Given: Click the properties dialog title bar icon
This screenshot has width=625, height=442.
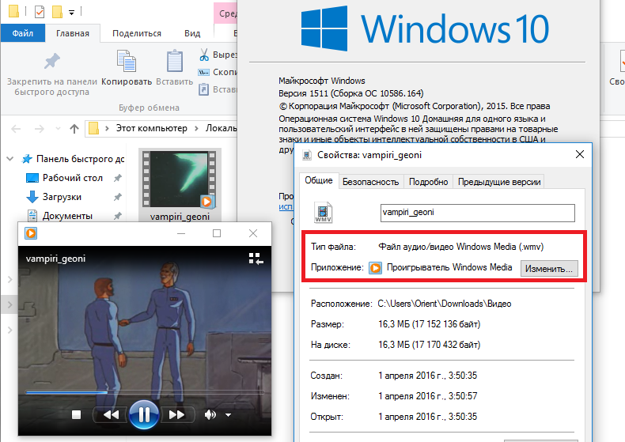Looking at the screenshot, I should click(x=306, y=155).
